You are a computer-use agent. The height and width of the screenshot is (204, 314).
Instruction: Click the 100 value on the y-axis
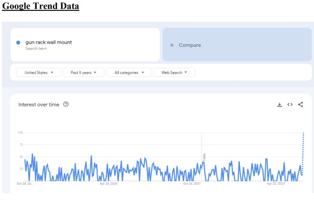coord(20,133)
